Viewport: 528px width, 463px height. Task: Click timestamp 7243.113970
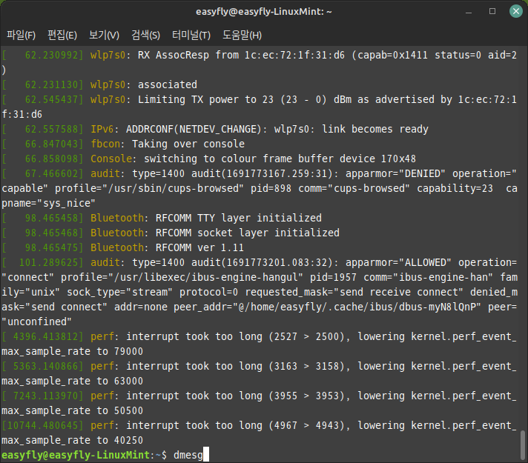(45, 396)
